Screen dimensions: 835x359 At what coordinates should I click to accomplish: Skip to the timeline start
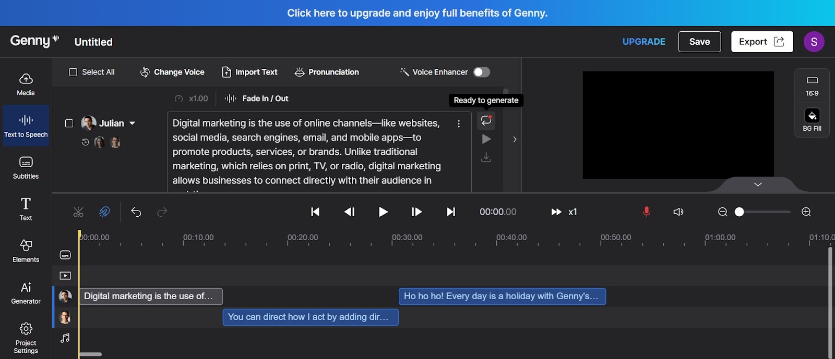(315, 212)
